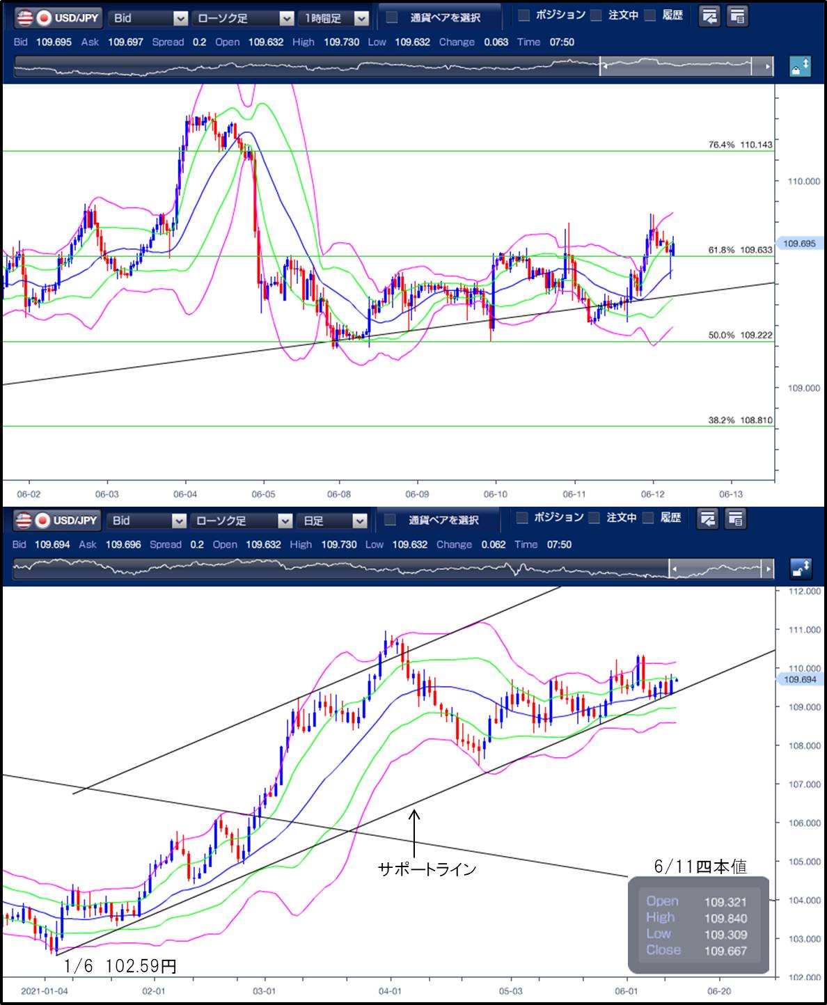827x1005 pixels.
Task: Open the Bid dropdown in the top chart
Action: pos(148,18)
